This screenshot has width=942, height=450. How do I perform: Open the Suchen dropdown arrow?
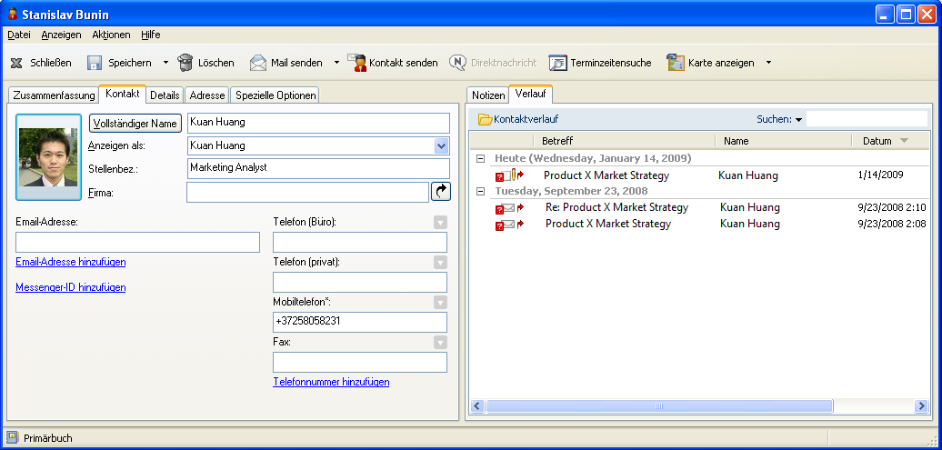[x=798, y=120]
